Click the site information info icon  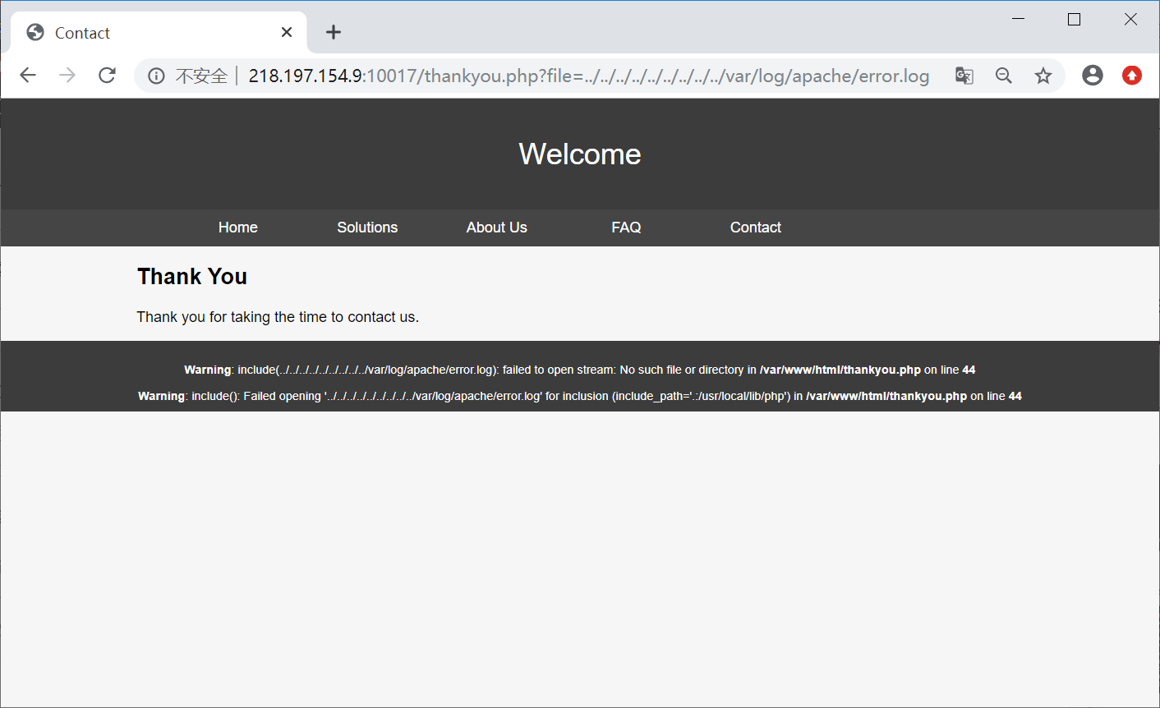[156, 76]
